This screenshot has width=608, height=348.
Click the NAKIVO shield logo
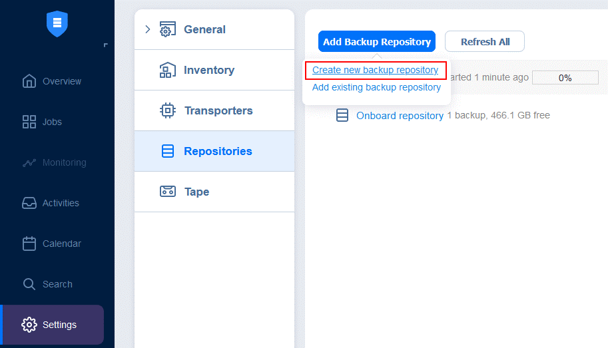point(57,24)
